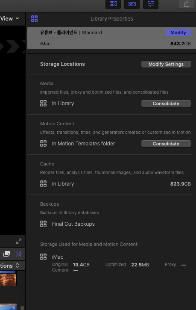
Task: Click library icon next to Media In Library
Action: point(43,103)
